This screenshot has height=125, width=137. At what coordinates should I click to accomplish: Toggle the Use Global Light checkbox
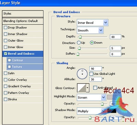[x=91, y=74]
